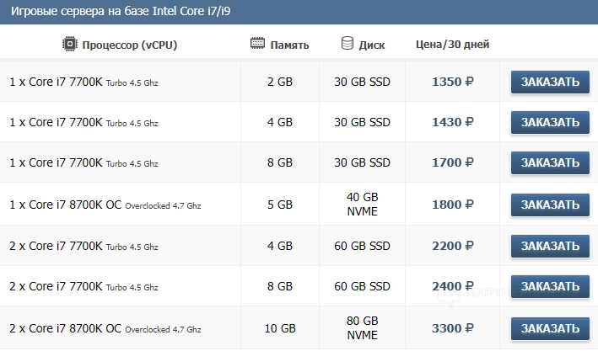Select the 2 x Core i7 8700K OC row
This screenshot has width=598, height=351.
105,327
